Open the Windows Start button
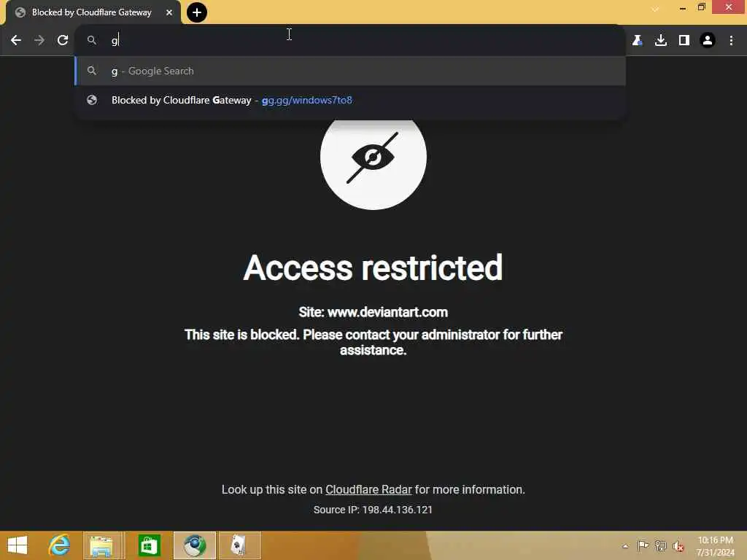This screenshot has width=747, height=560. click(18, 545)
